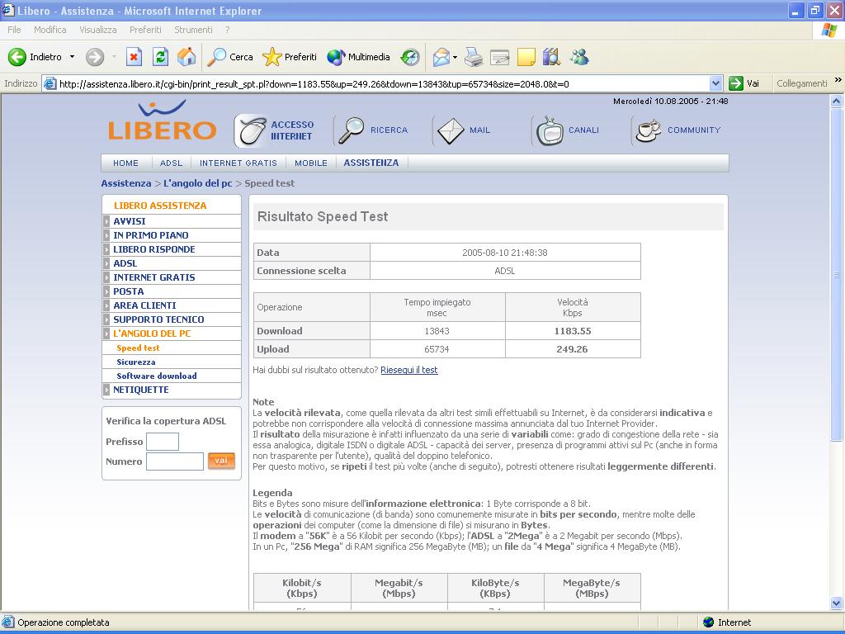Expand LIBERO RISPONDE sidebar section

(106, 249)
